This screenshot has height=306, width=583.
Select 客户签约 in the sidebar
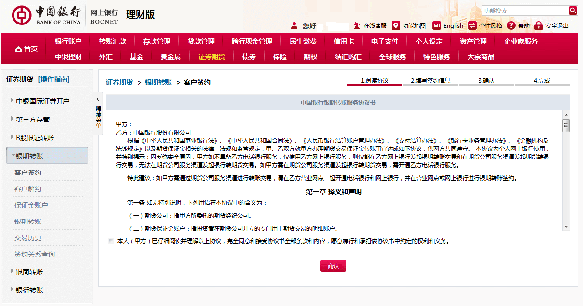point(28,172)
